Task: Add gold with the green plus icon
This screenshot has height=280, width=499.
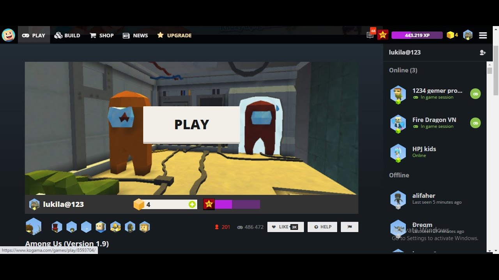Action: coord(192,205)
